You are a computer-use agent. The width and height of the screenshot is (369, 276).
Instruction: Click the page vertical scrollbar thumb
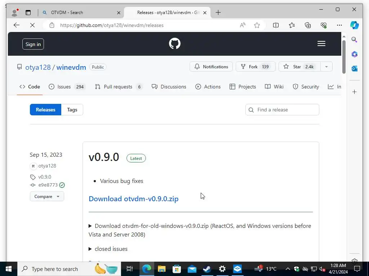pyautogui.click(x=344, y=57)
